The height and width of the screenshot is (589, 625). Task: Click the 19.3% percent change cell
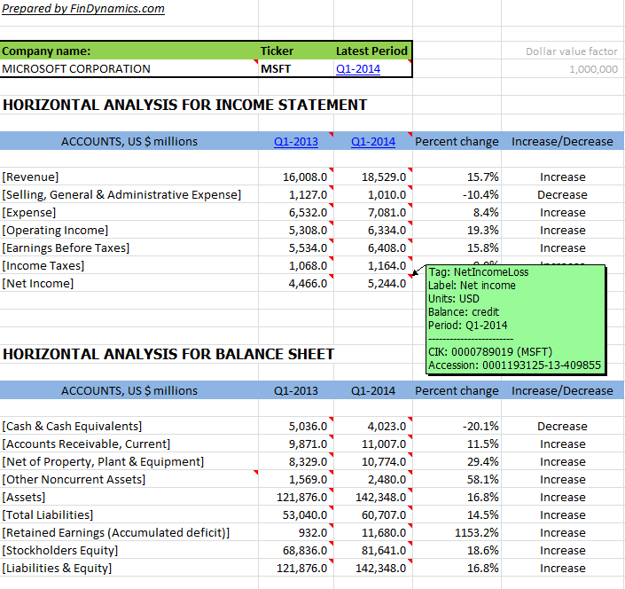482,230
